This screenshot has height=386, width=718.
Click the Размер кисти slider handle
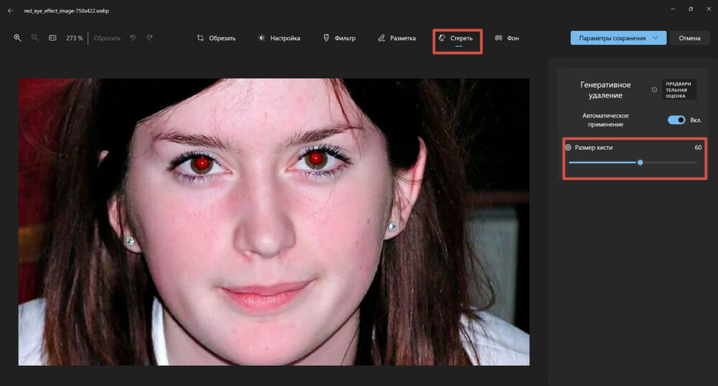coord(640,162)
